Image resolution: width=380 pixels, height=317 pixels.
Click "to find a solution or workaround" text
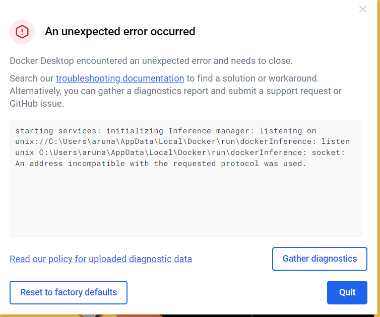point(252,78)
